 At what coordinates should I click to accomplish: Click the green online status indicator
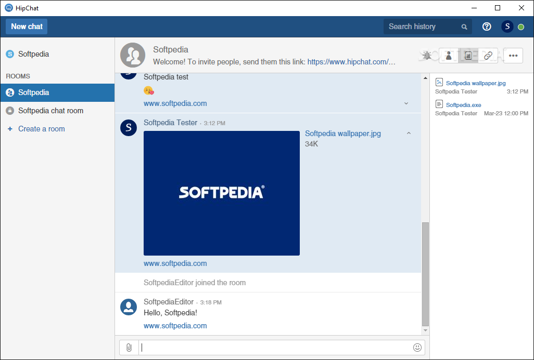pos(521,27)
